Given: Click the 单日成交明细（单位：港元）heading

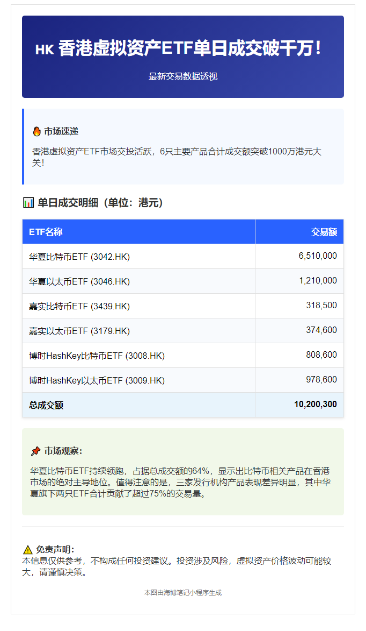Looking at the screenshot, I should (100, 202).
